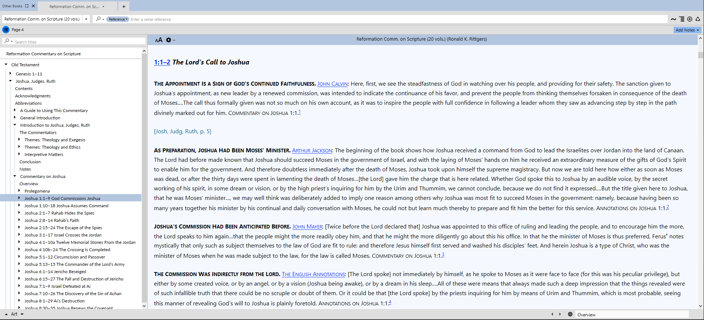This screenshot has height=320, width=704.
Task: Go to previous with left arrow
Action: 552,314
